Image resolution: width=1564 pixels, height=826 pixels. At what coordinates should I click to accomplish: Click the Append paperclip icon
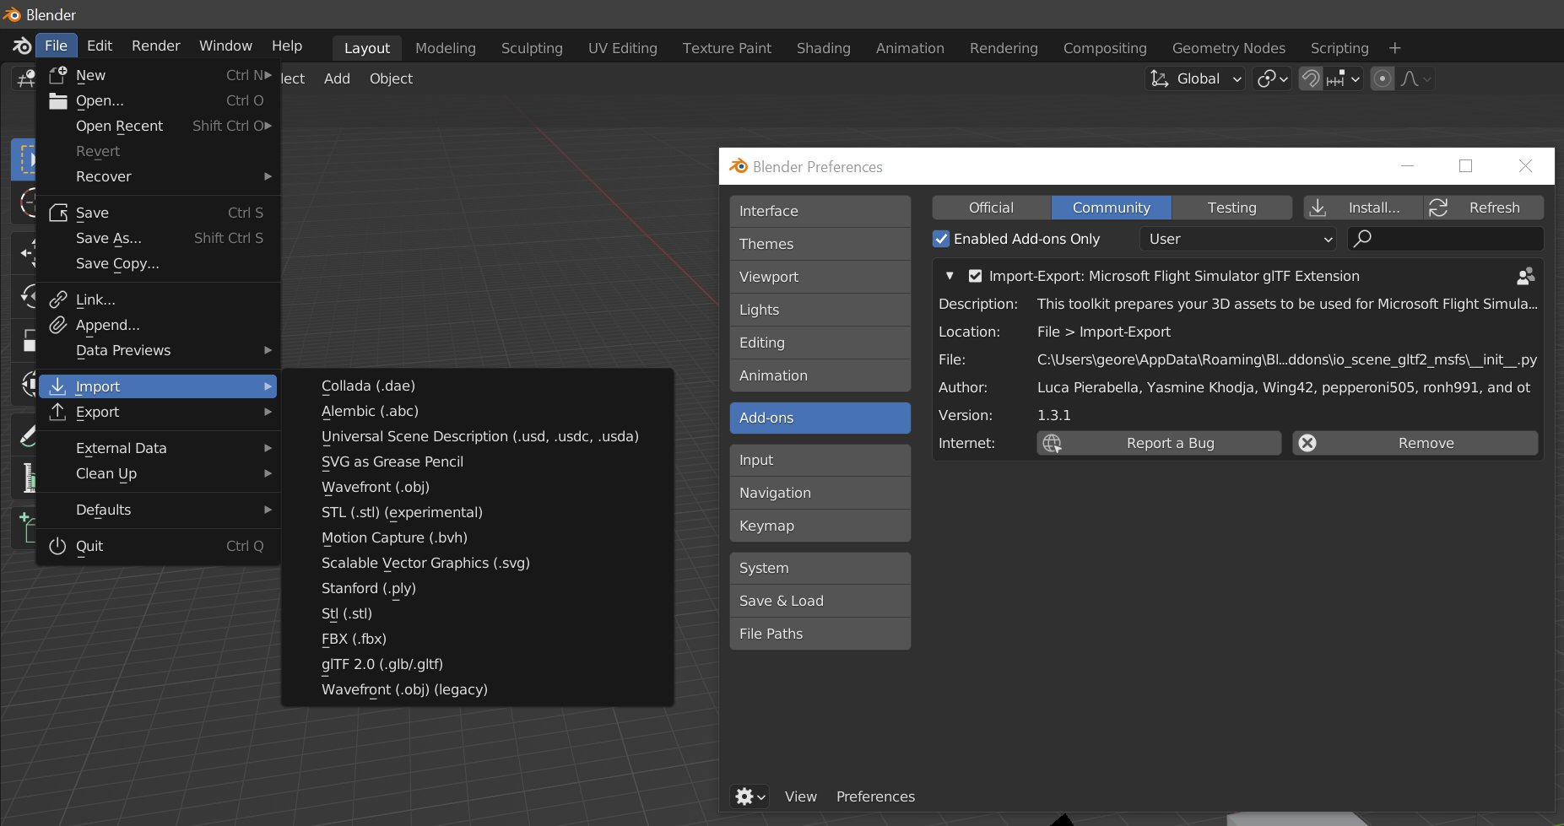[57, 325]
